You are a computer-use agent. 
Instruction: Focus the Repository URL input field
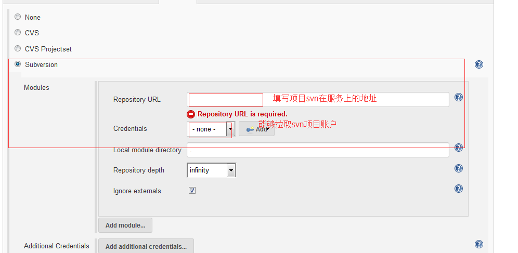pos(318,99)
